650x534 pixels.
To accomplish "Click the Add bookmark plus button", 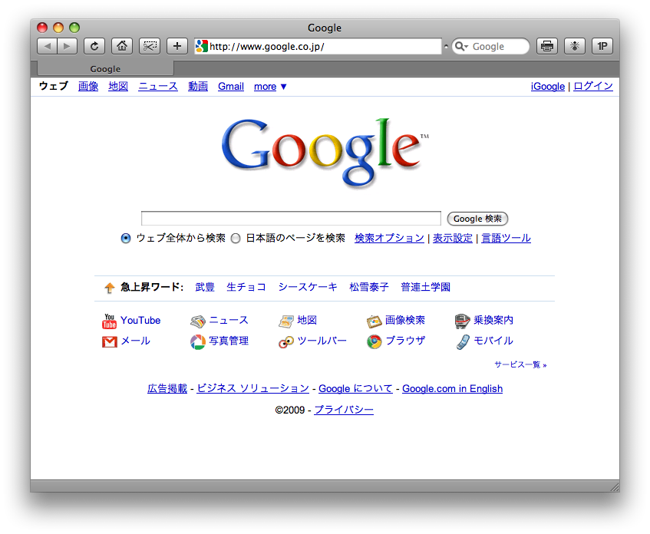I will tap(177, 46).
